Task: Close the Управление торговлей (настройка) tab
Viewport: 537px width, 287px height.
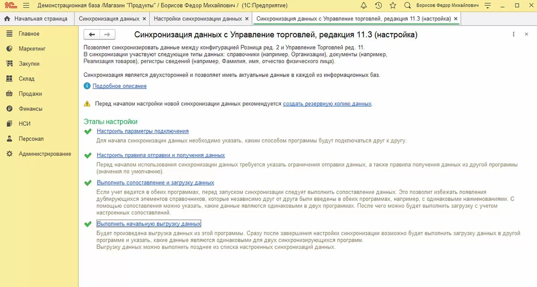Action: point(456,19)
